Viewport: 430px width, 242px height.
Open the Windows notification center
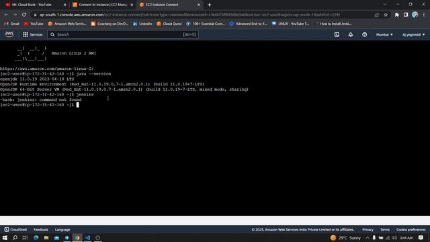pyautogui.click(x=421, y=237)
